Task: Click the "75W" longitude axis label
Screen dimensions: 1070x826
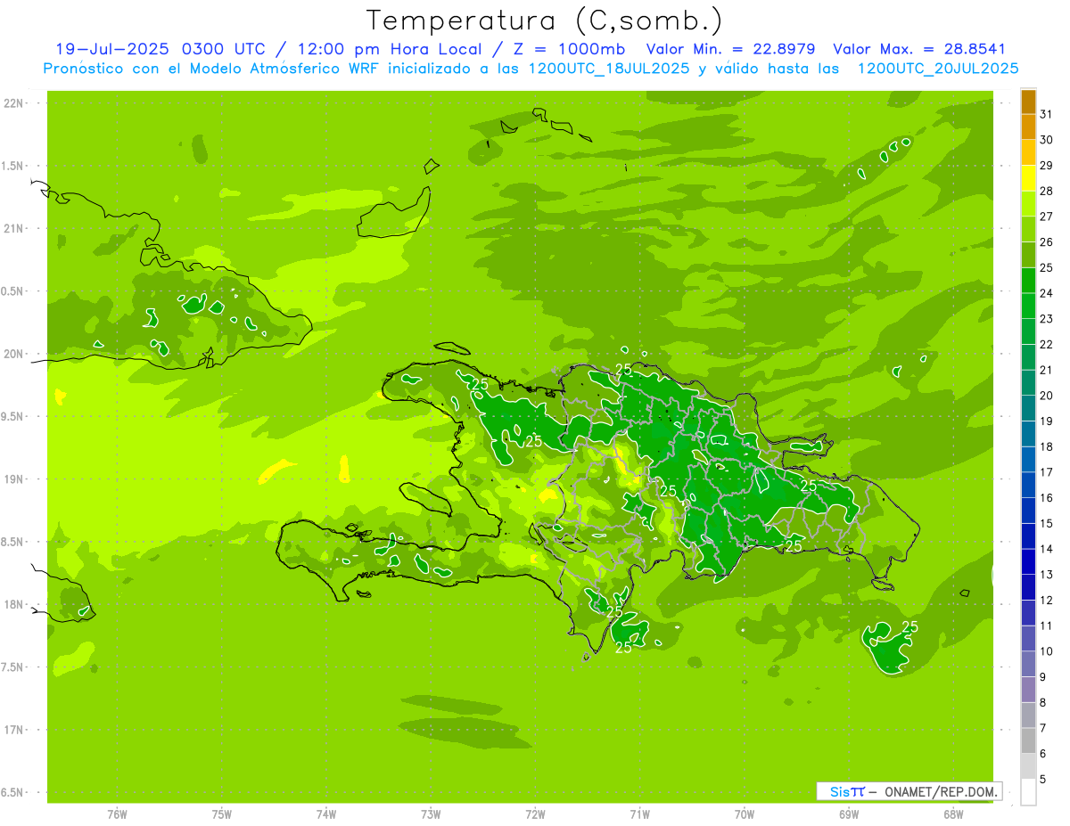Action: pyautogui.click(x=222, y=814)
